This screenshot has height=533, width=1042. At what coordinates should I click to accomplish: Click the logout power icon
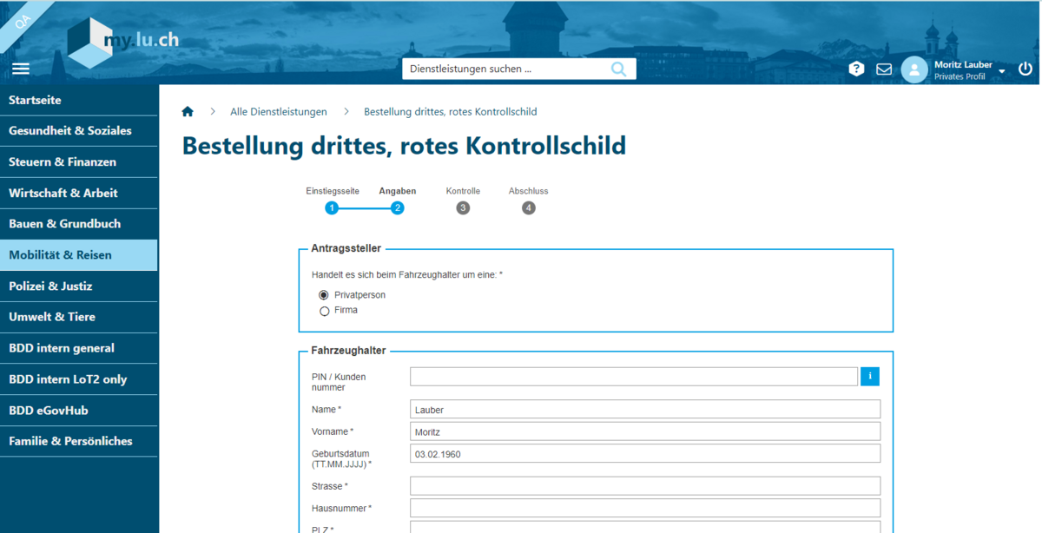[x=1026, y=69]
